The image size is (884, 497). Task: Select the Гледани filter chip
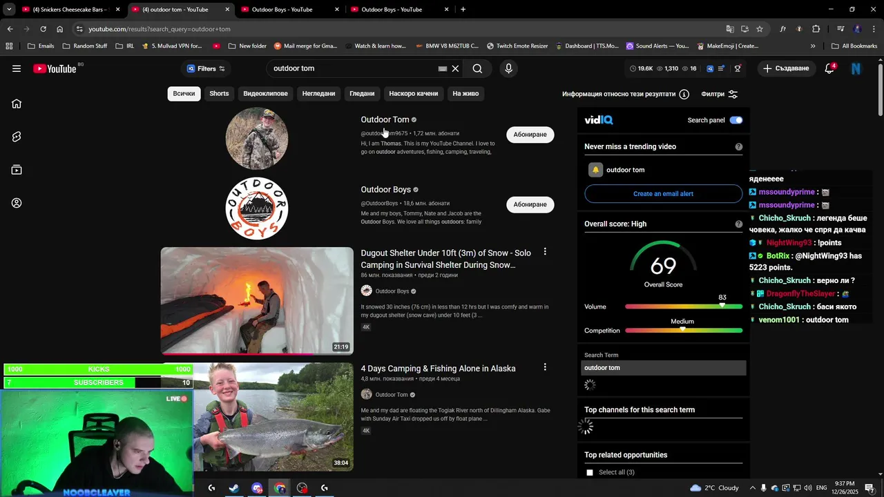click(362, 94)
